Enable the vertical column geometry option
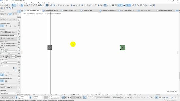The height and width of the screenshot is (101, 180). pos(2,75)
